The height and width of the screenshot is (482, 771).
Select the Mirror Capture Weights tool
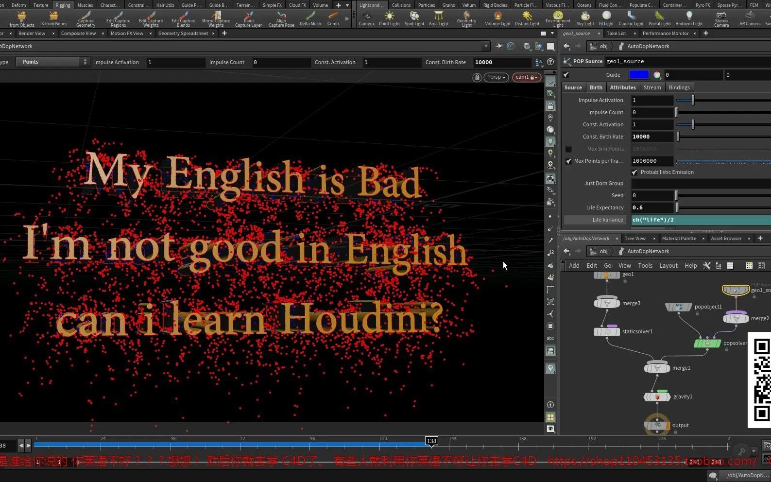(216, 19)
